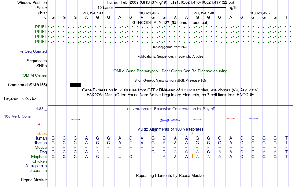The image size is (293, 187).
Task: Select the Chicken alignment row label
Action: coord(39,161)
